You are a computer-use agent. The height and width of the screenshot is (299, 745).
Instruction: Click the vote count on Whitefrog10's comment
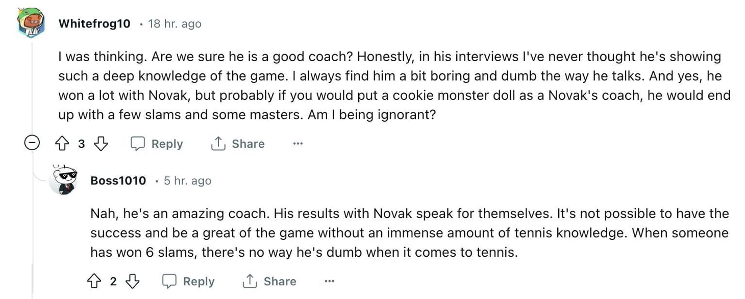pyautogui.click(x=82, y=144)
